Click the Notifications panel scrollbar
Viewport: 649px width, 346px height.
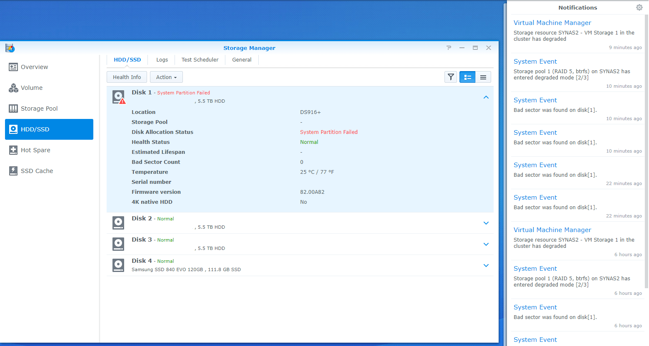tap(647, 151)
